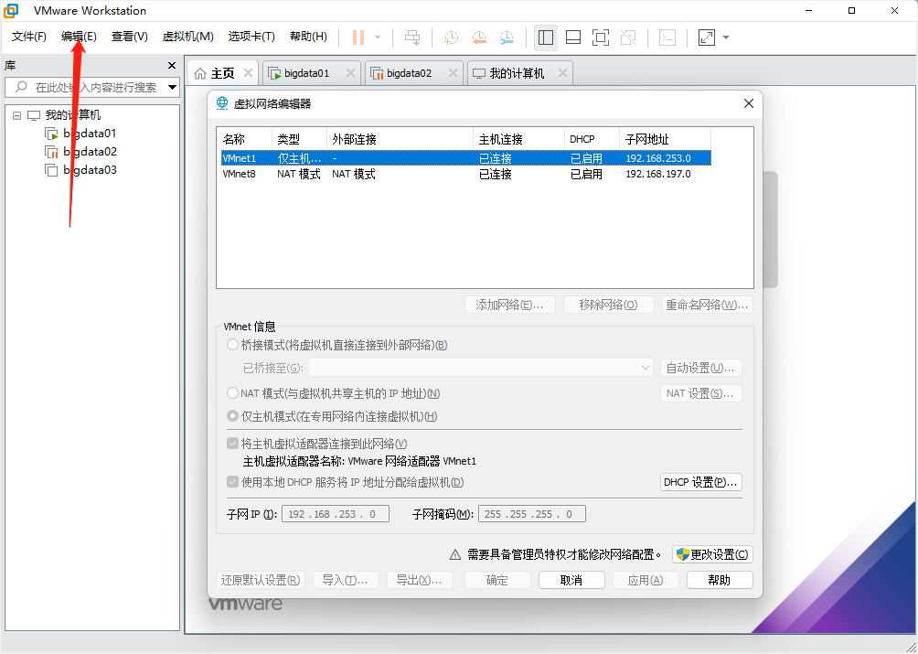
Task: Click the 添加网络(E)... button
Action: (x=510, y=305)
